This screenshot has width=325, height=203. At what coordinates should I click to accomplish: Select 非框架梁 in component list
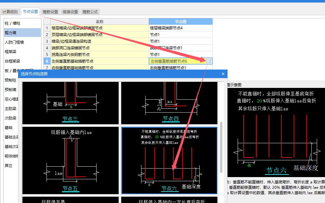pyautogui.click(x=22, y=61)
